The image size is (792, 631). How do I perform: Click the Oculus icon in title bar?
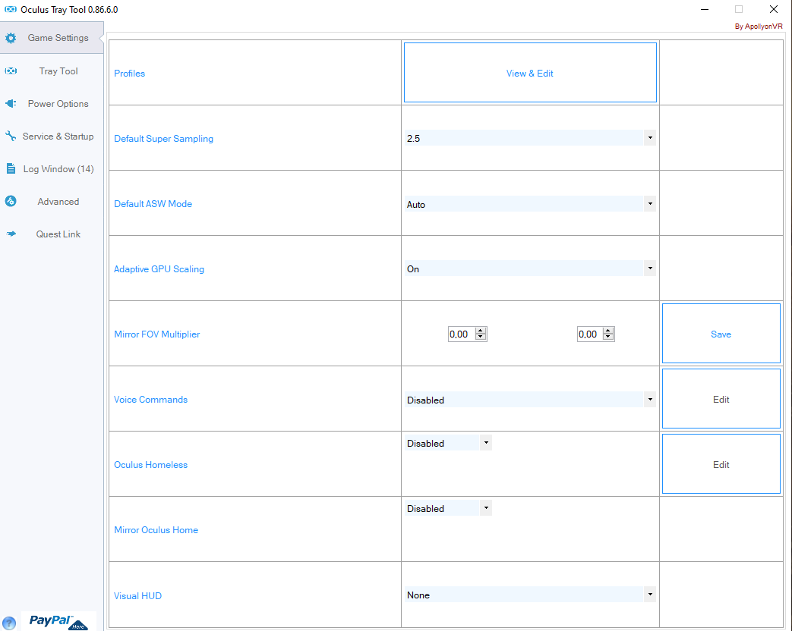[x=11, y=10]
